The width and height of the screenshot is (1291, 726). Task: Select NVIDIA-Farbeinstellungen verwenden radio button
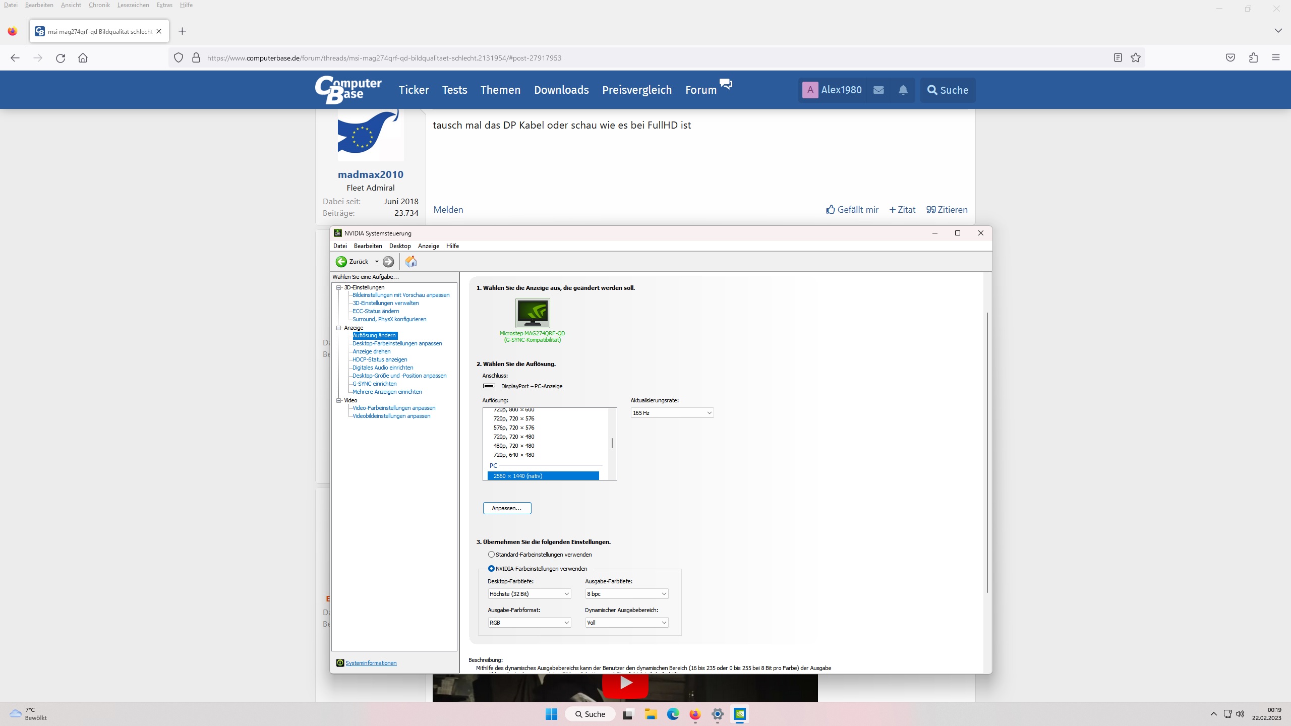pyautogui.click(x=491, y=569)
